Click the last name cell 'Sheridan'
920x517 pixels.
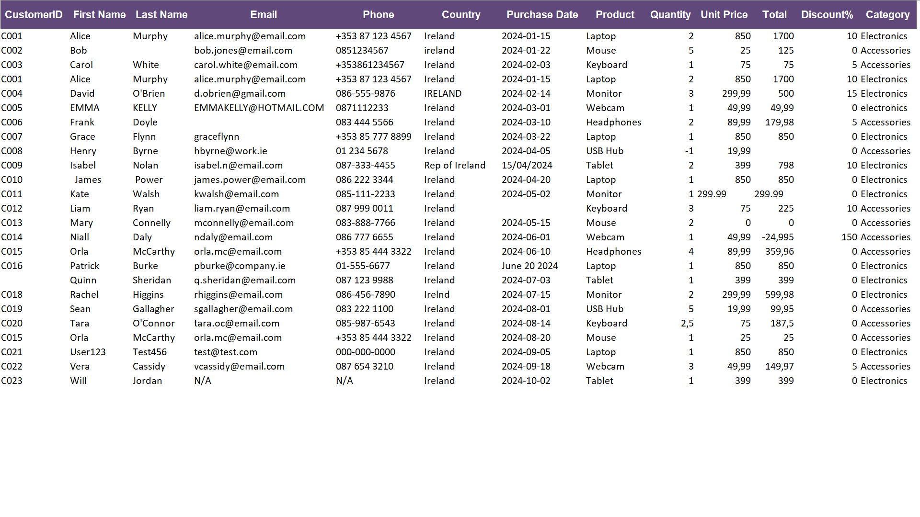pos(151,281)
